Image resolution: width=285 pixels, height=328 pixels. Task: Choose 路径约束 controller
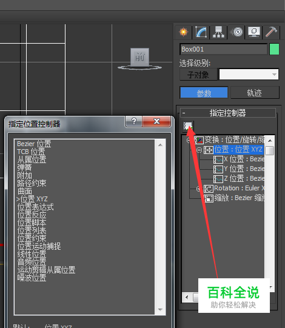coord(32,183)
